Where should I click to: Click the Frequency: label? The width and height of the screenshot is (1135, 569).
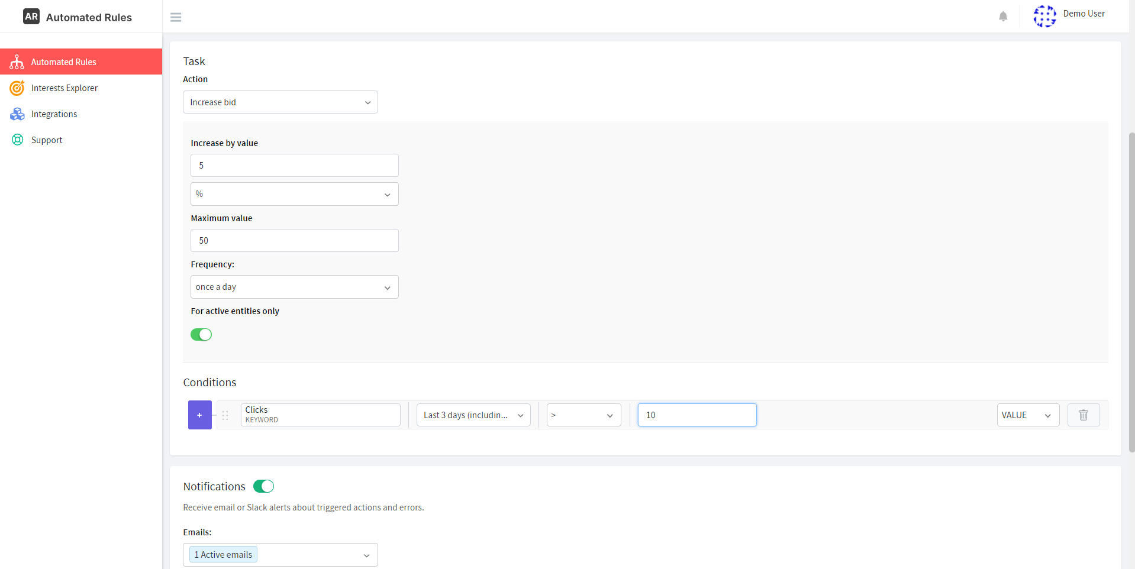[212, 264]
